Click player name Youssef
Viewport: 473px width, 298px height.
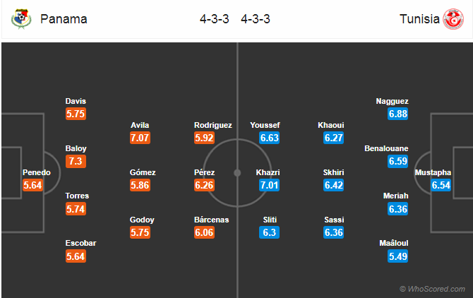(265, 125)
